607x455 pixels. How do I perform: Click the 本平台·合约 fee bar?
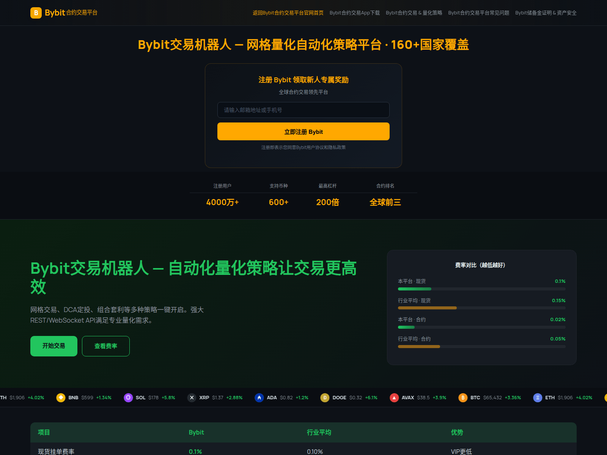pos(482,327)
